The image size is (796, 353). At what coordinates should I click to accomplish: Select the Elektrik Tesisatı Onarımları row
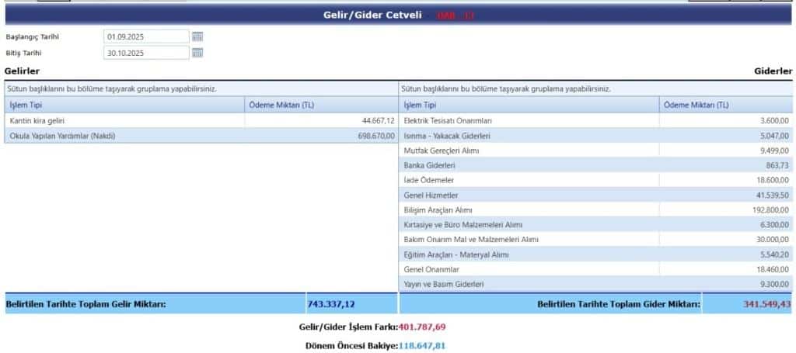529,121
